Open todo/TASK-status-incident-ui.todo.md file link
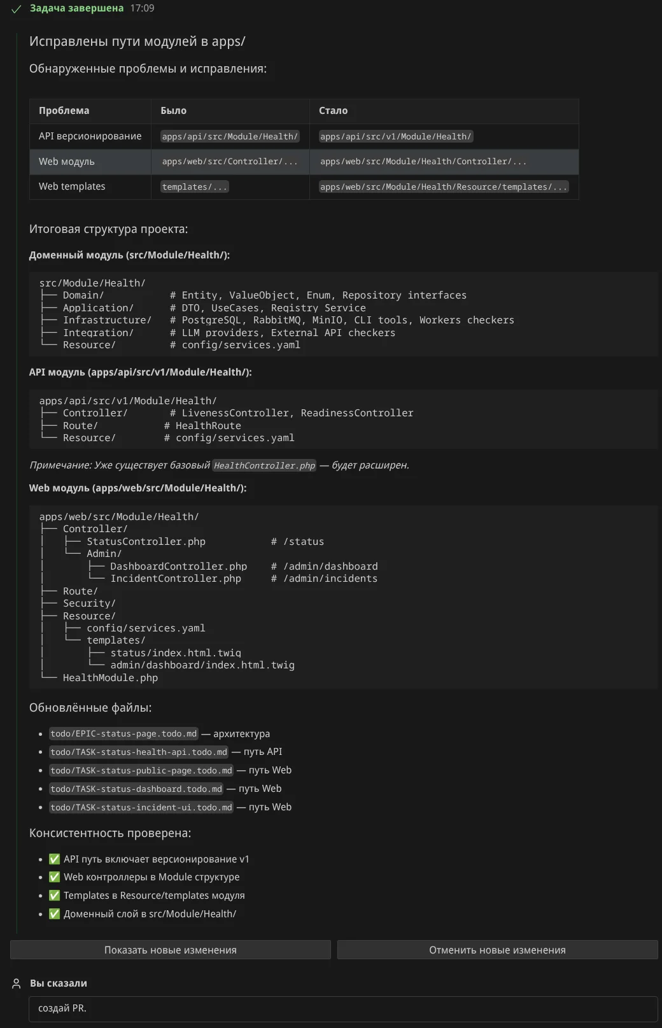The width and height of the screenshot is (662, 1028). [x=141, y=807]
